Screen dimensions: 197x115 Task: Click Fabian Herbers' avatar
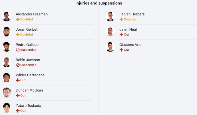[110, 16]
